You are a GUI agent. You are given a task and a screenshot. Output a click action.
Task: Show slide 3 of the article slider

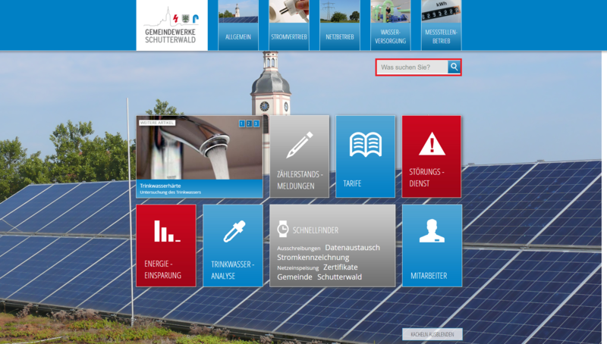coord(256,124)
